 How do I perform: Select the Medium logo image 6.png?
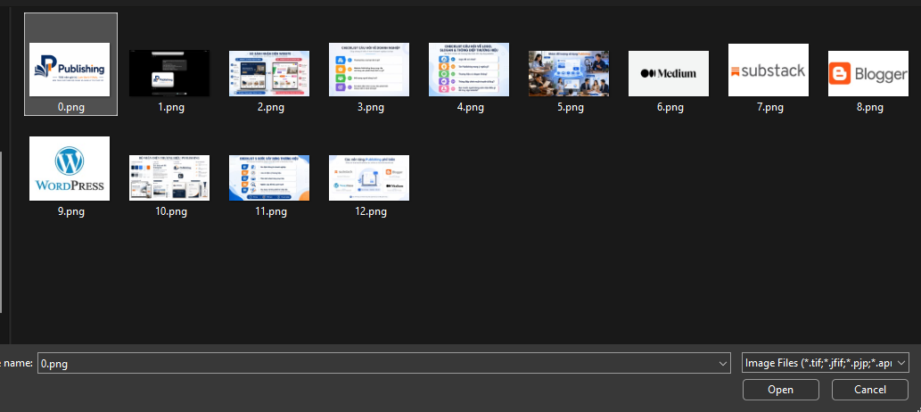[669, 73]
